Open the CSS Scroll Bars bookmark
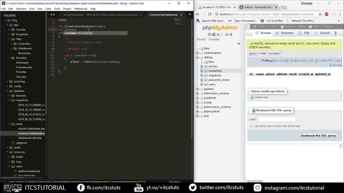The image size is (344, 193). (272, 21)
